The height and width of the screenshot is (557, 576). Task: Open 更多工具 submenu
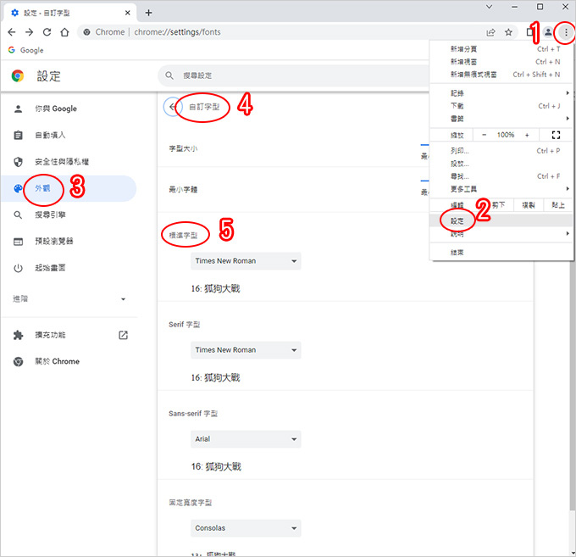point(501,189)
